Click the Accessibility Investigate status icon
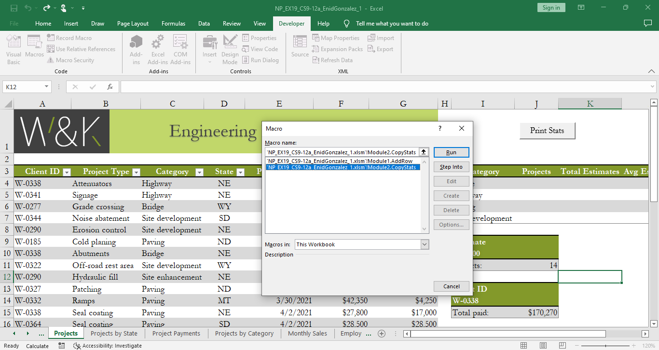 [x=77, y=346]
